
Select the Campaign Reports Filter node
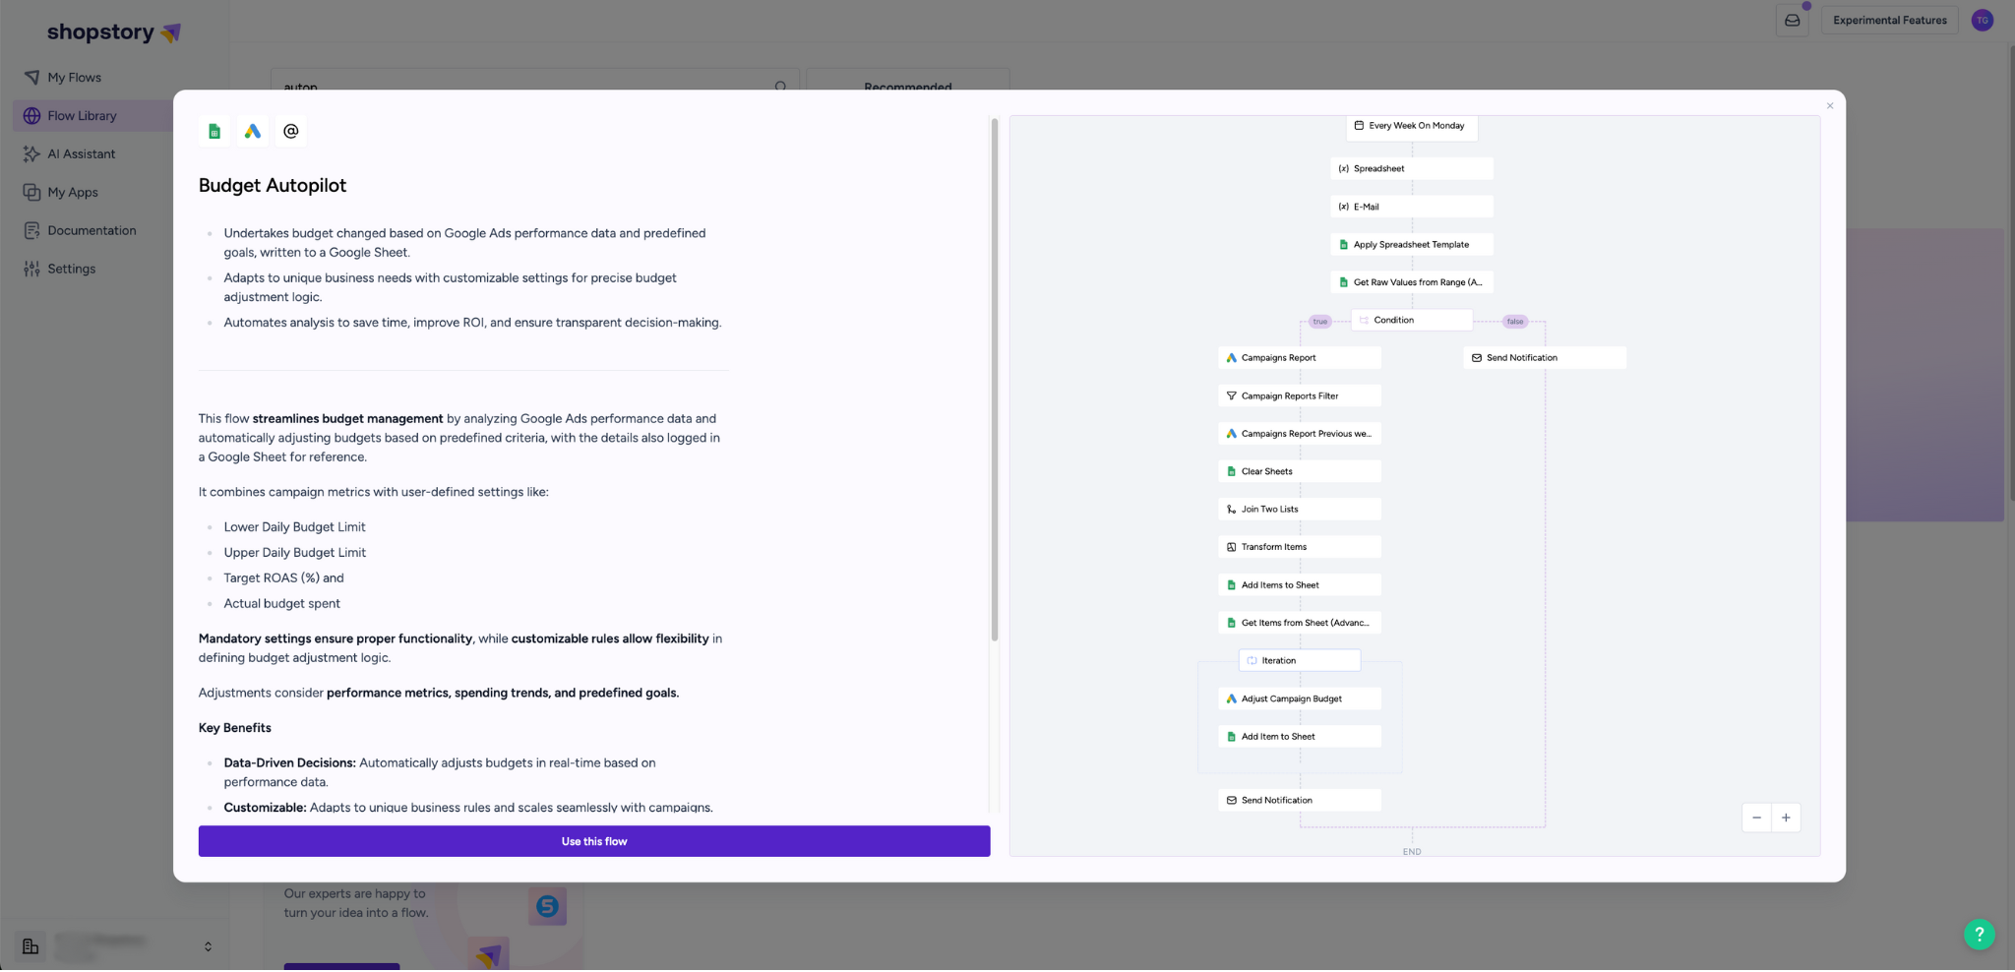tap(1300, 396)
